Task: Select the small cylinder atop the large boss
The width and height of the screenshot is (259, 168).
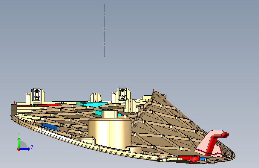Action: tap(110, 114)
